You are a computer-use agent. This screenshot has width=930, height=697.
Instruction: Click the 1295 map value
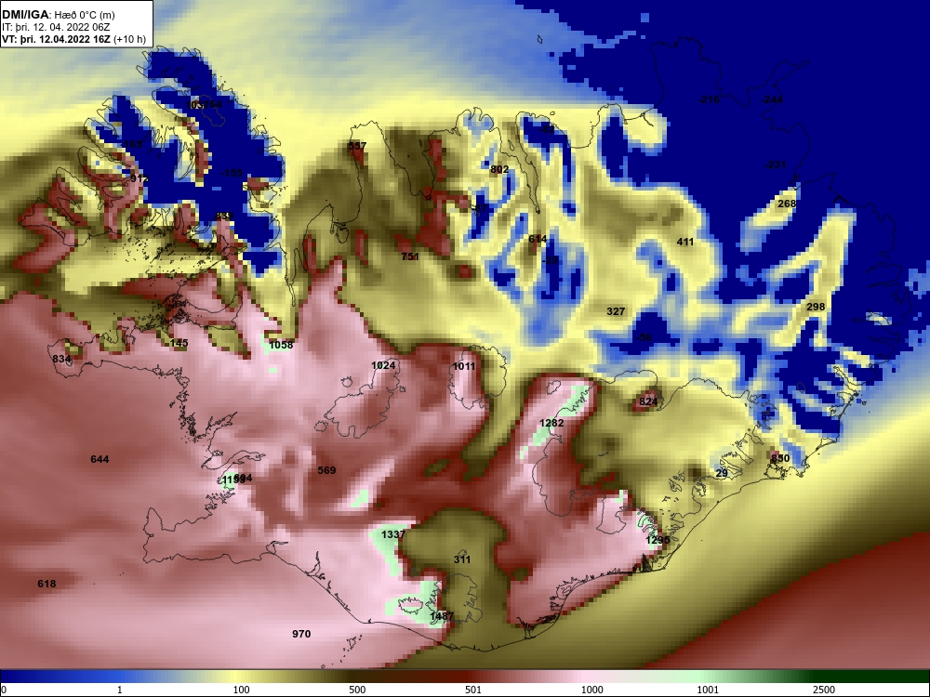click(658, 541)
